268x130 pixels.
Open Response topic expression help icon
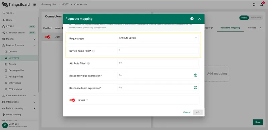click(196, 88)
